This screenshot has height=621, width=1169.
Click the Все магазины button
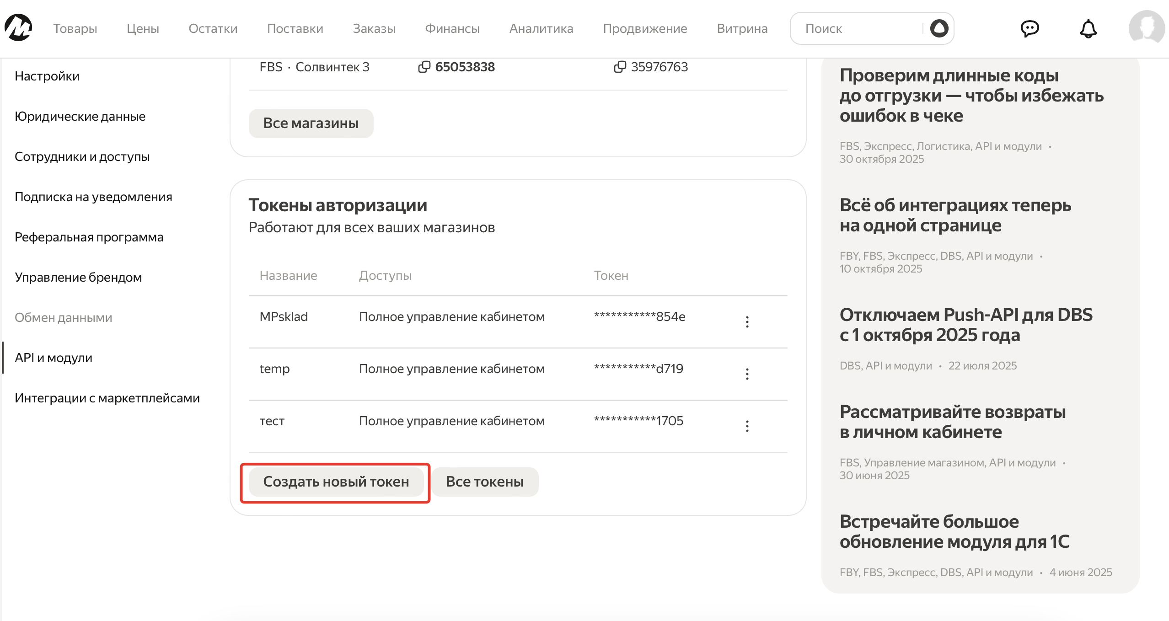pyautogui.click(x=311, y=123)
